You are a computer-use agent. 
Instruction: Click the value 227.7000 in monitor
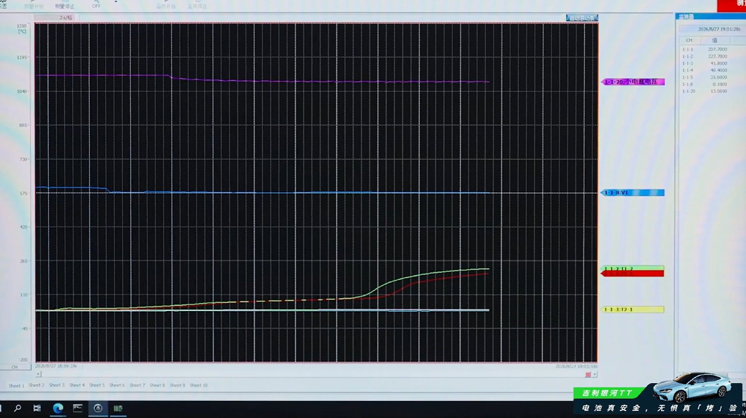point(718,56)
